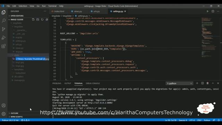Open the editor more actions ellipsis

[218, 11]
